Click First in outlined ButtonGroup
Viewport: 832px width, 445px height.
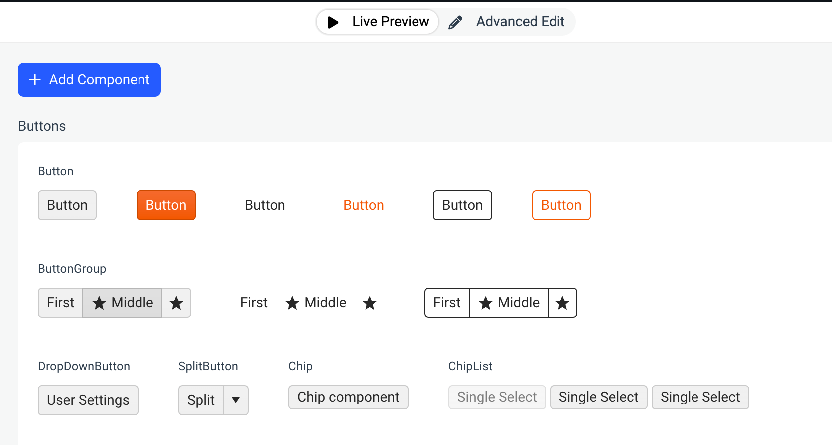coord(447,303)
